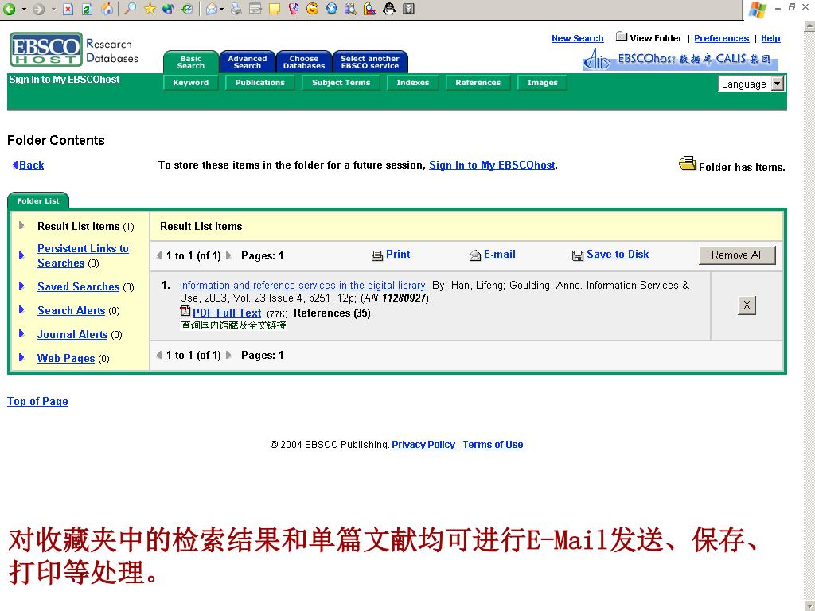Click the Images sub-tab
Viewport: 815px width, 611px height.
coord(542,83)
